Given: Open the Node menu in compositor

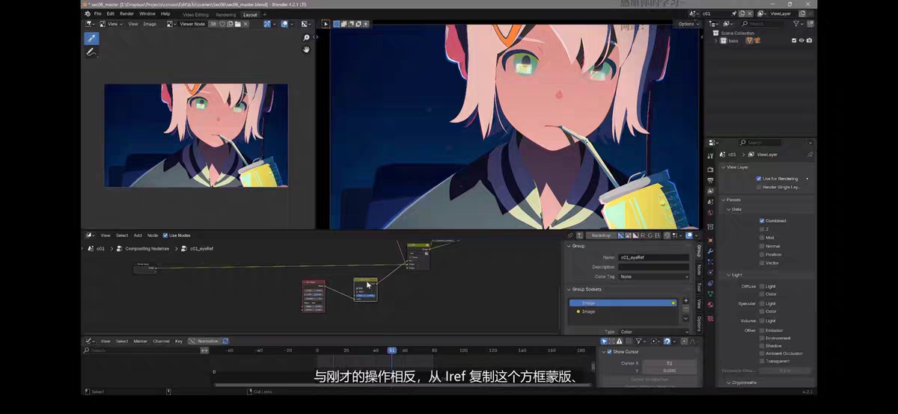Looking at the screenshot, I should coord(153,235).
